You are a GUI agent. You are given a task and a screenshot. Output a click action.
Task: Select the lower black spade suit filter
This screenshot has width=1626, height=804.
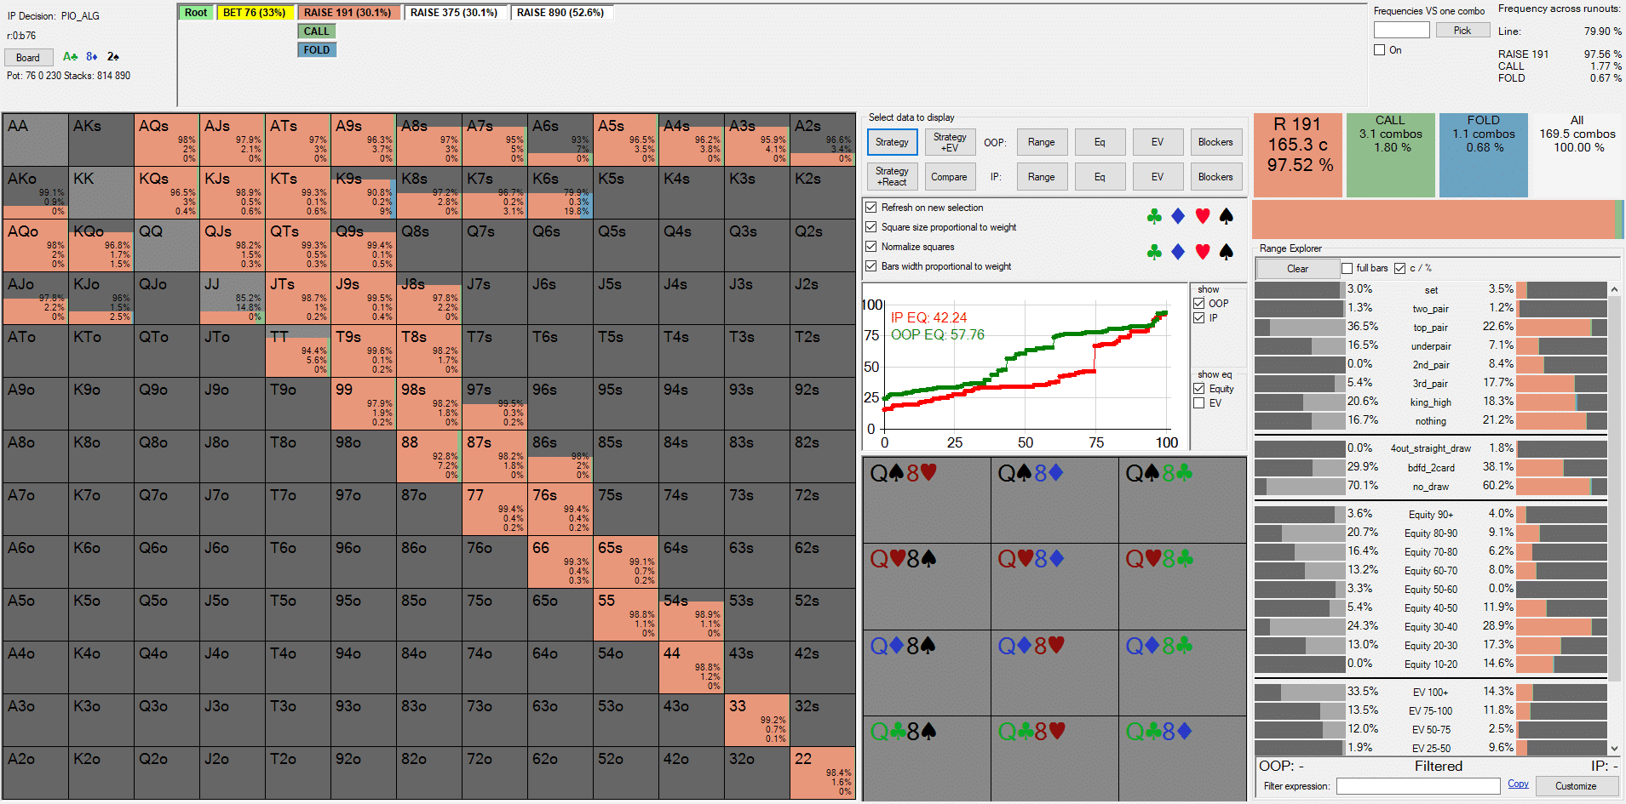(x=1226, y=252)
